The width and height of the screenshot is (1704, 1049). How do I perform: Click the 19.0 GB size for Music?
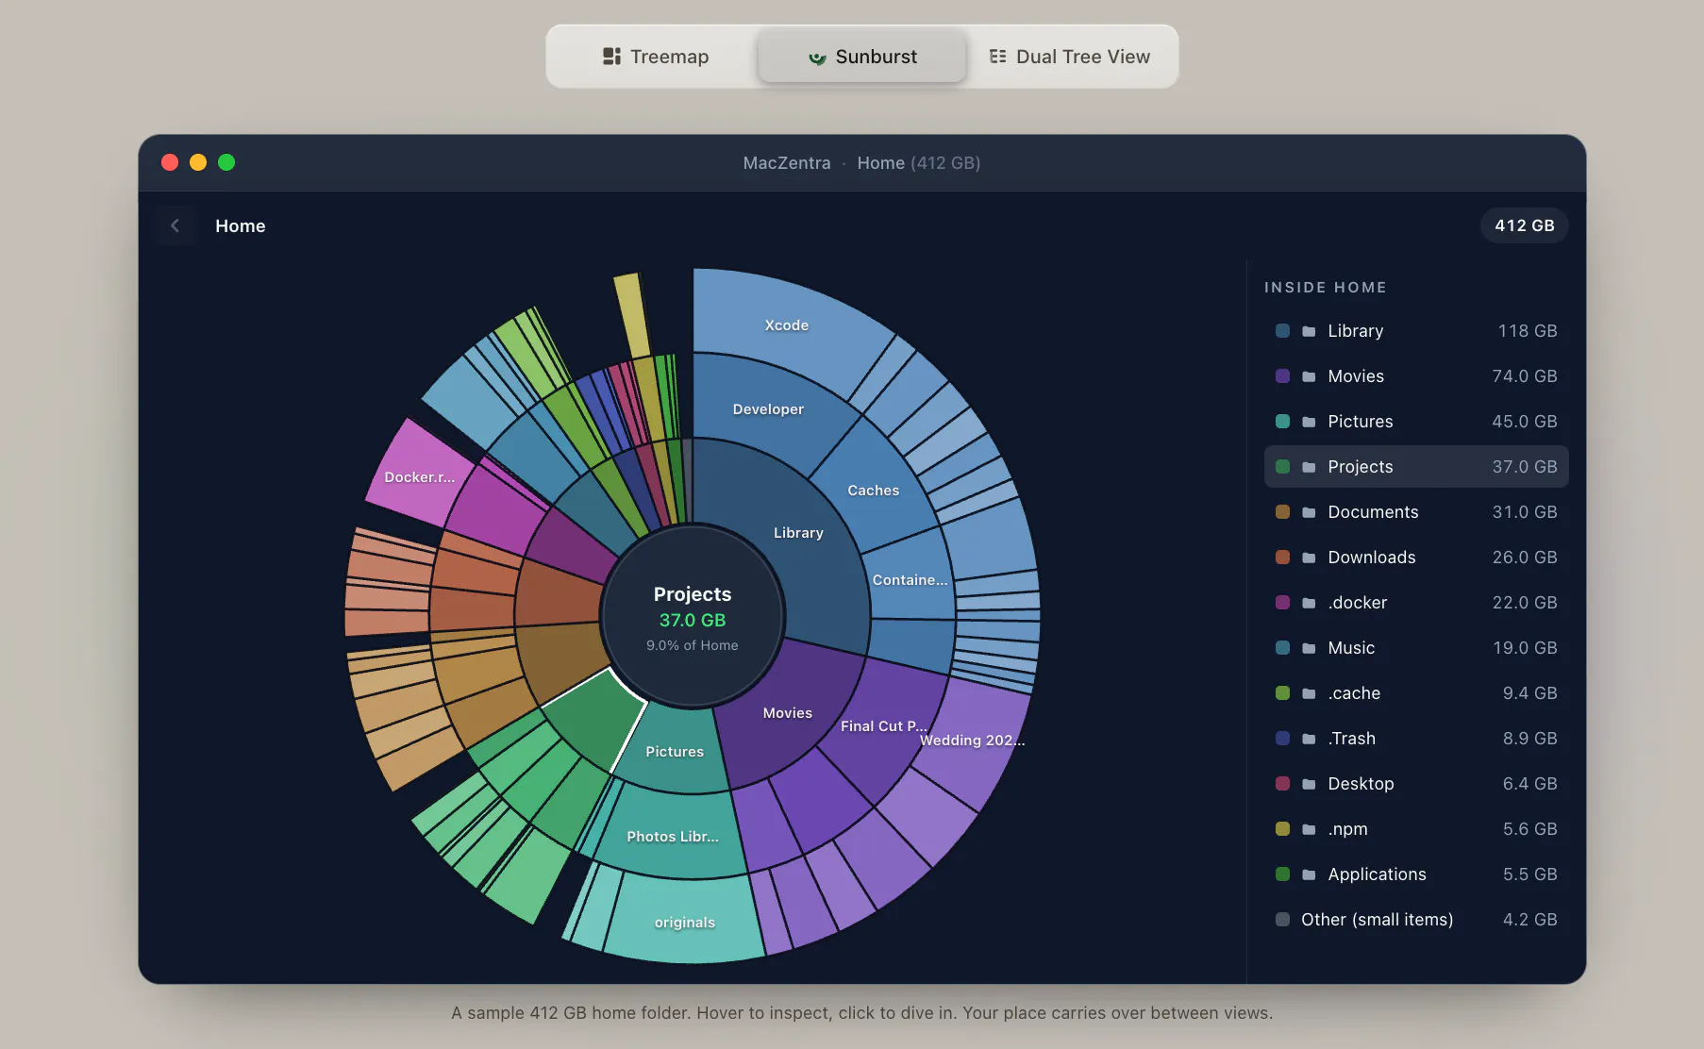1524,648
